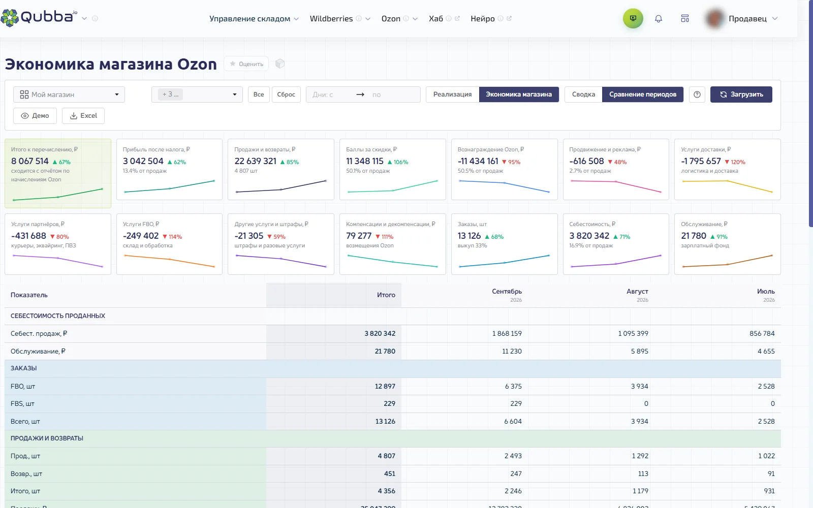Open the Вознаграждение Ozon card
The height and width of the screenshot is (508, 813).
[x=504, y=169]
